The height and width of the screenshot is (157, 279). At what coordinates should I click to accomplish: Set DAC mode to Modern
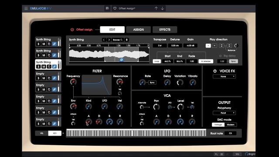(x=231, y=125)
